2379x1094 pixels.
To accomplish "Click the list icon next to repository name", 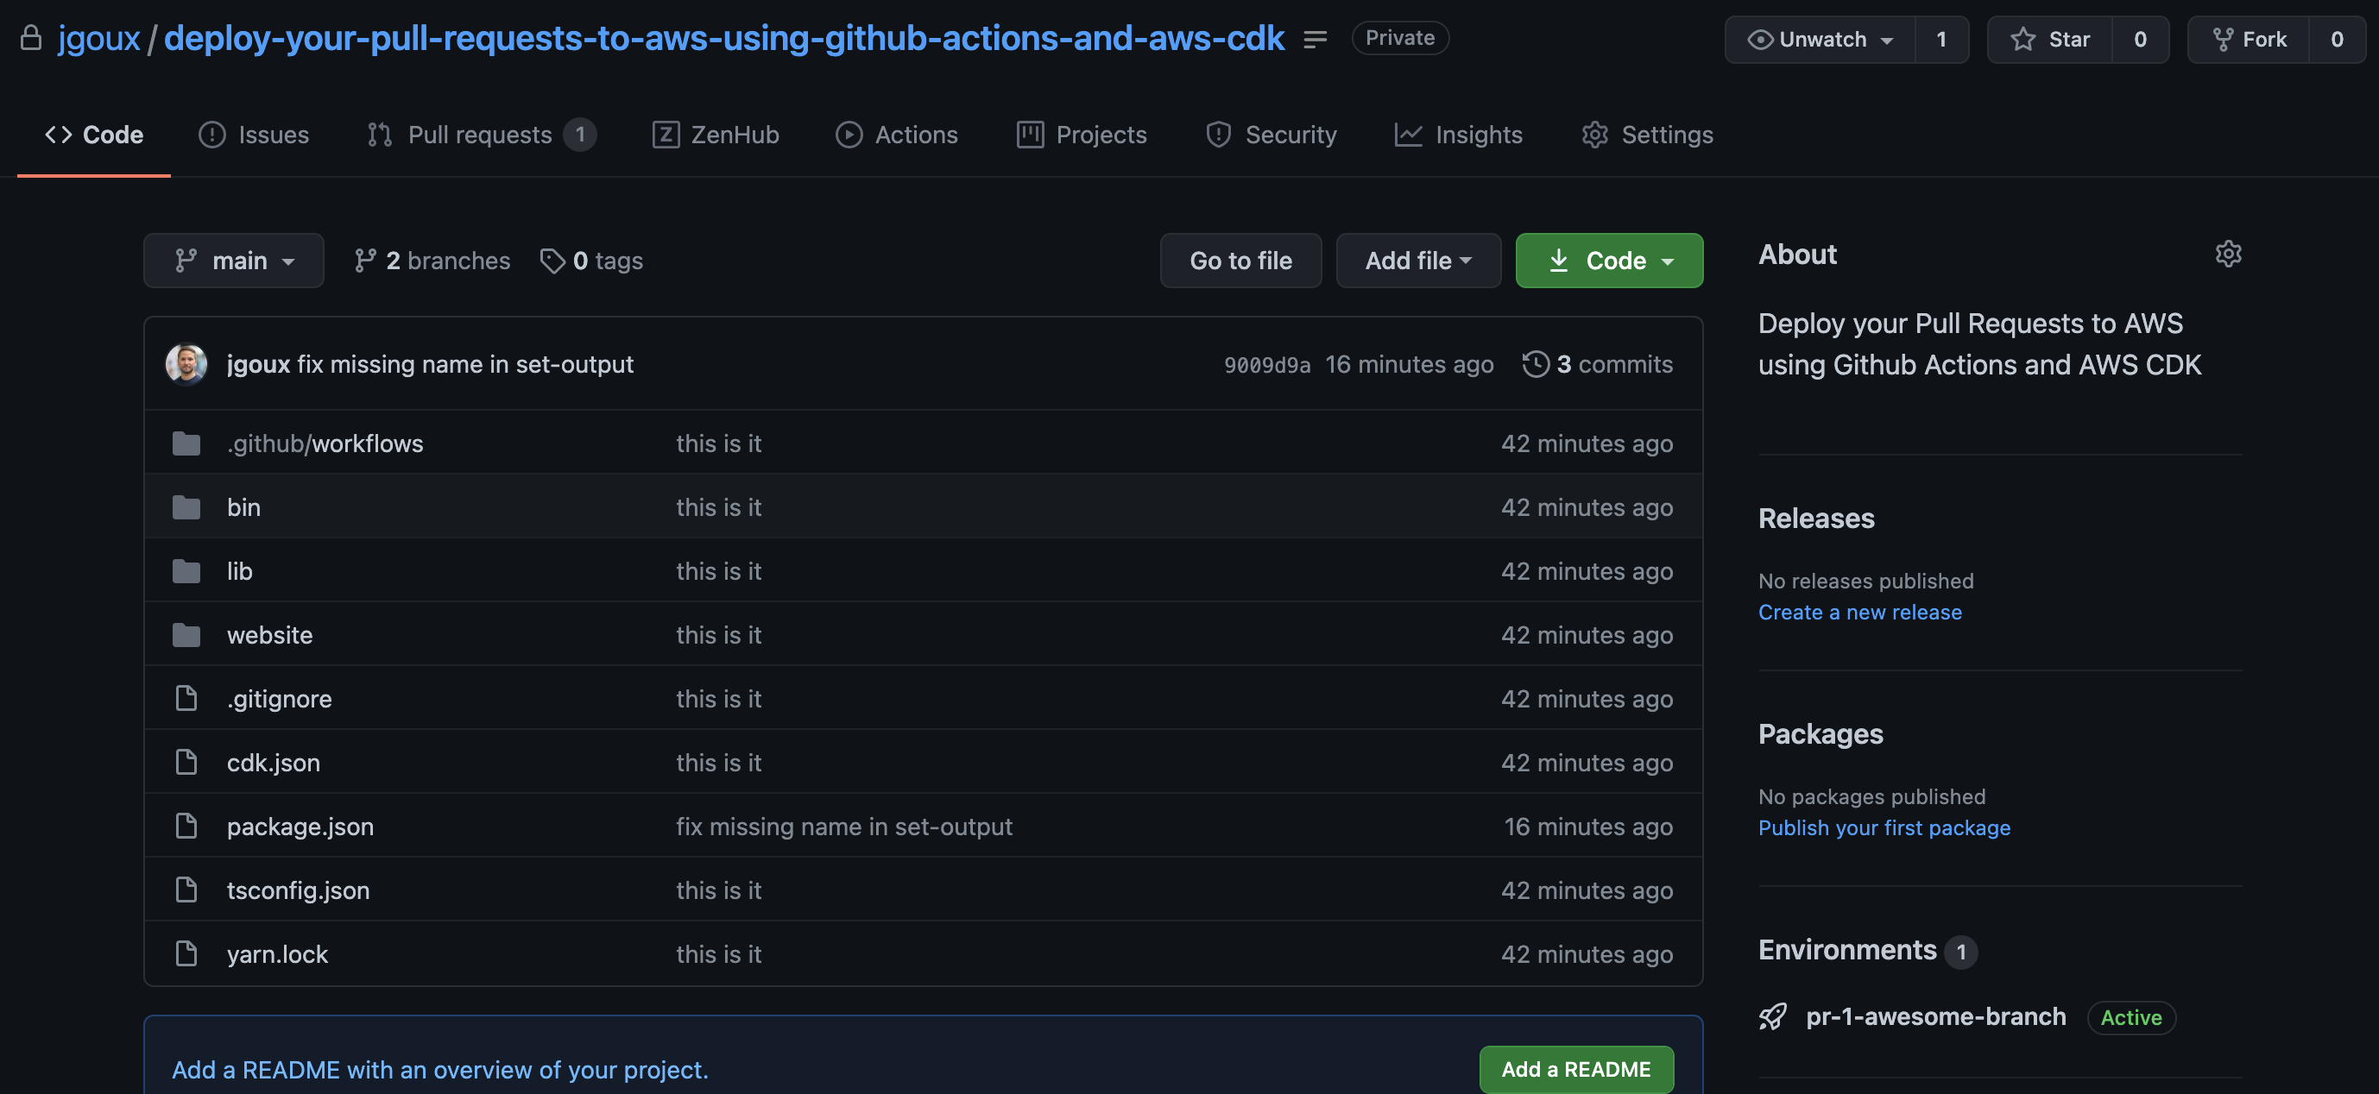I will coord(1316,39).
